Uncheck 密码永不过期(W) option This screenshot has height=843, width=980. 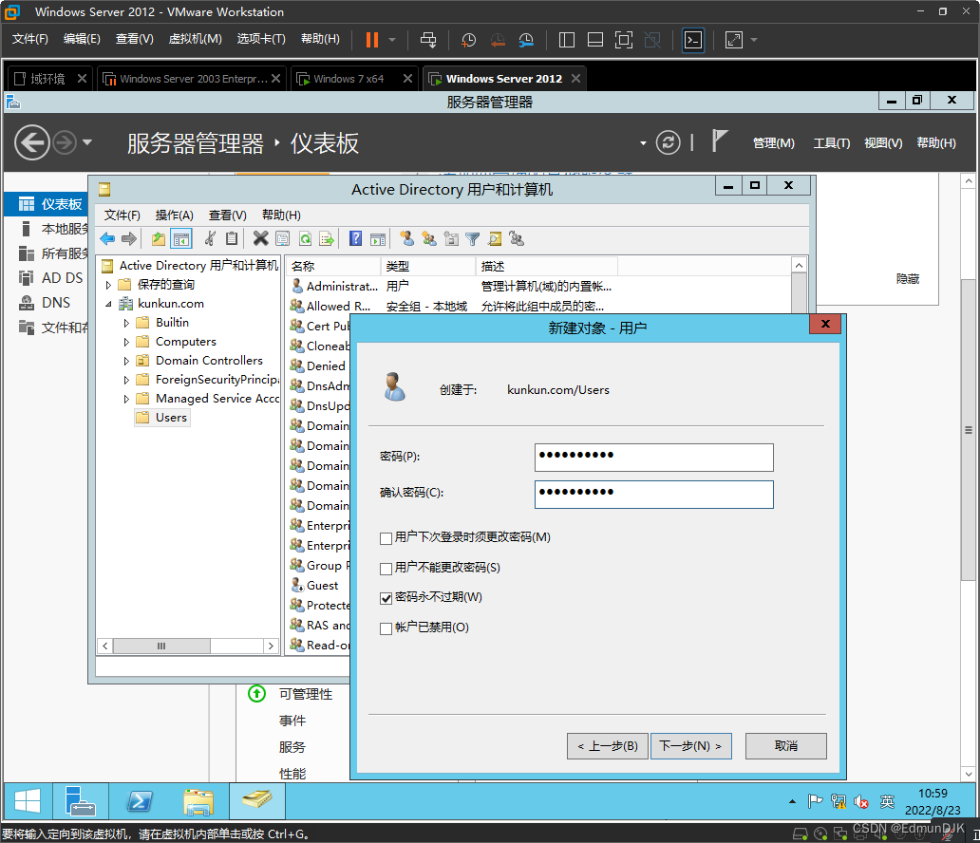(x=386, y=598)
